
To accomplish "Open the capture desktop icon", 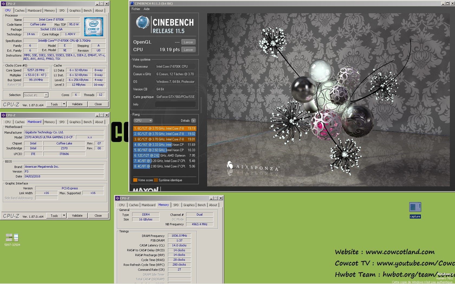I will tap(415, 210).
